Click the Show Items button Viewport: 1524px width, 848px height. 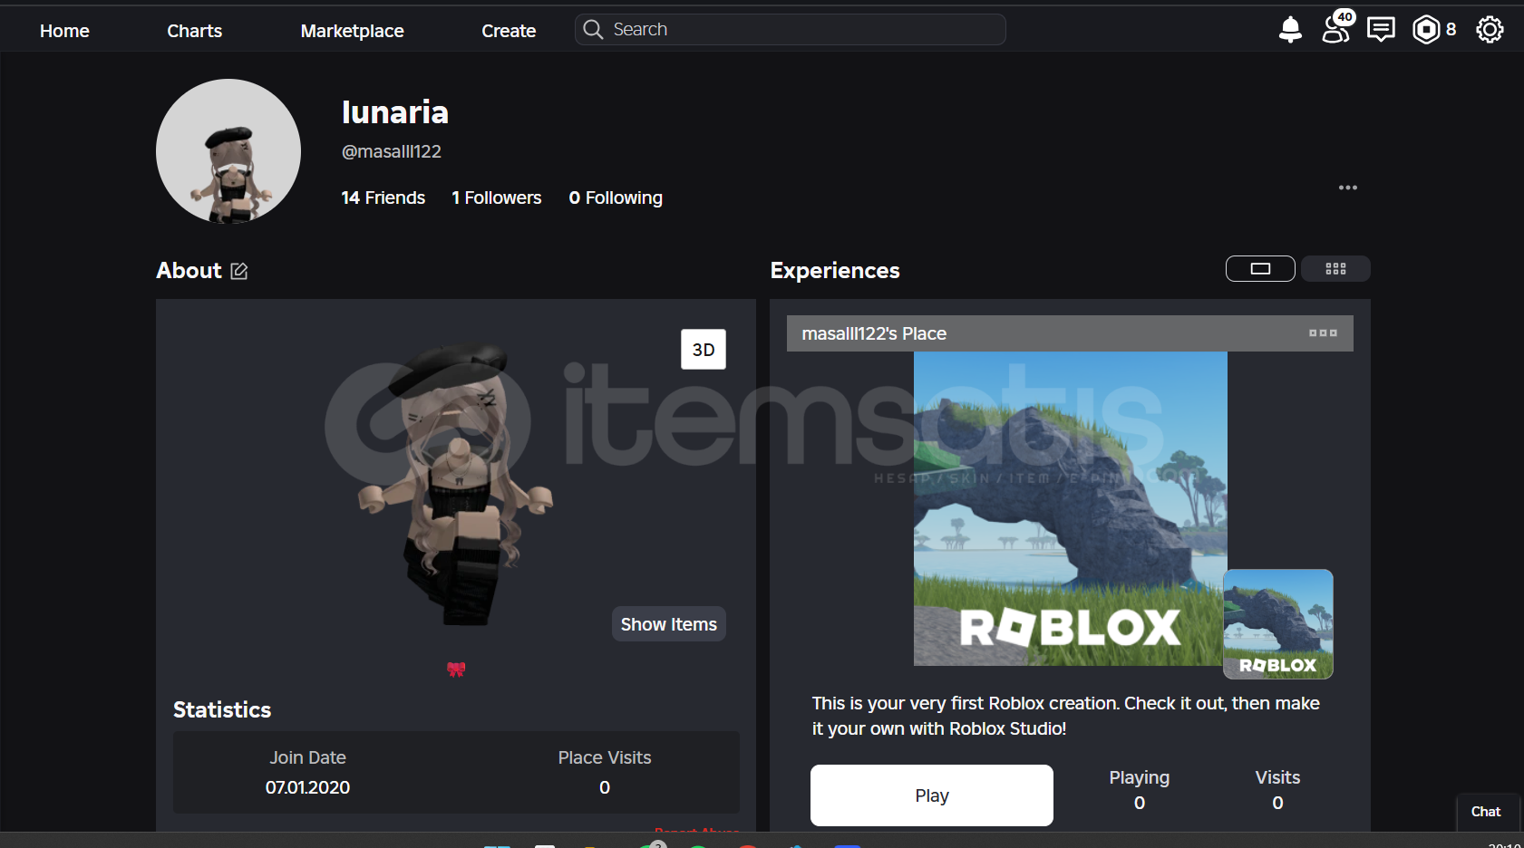[669, 624]
